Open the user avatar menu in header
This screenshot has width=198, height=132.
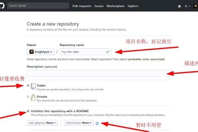(196, 6)
